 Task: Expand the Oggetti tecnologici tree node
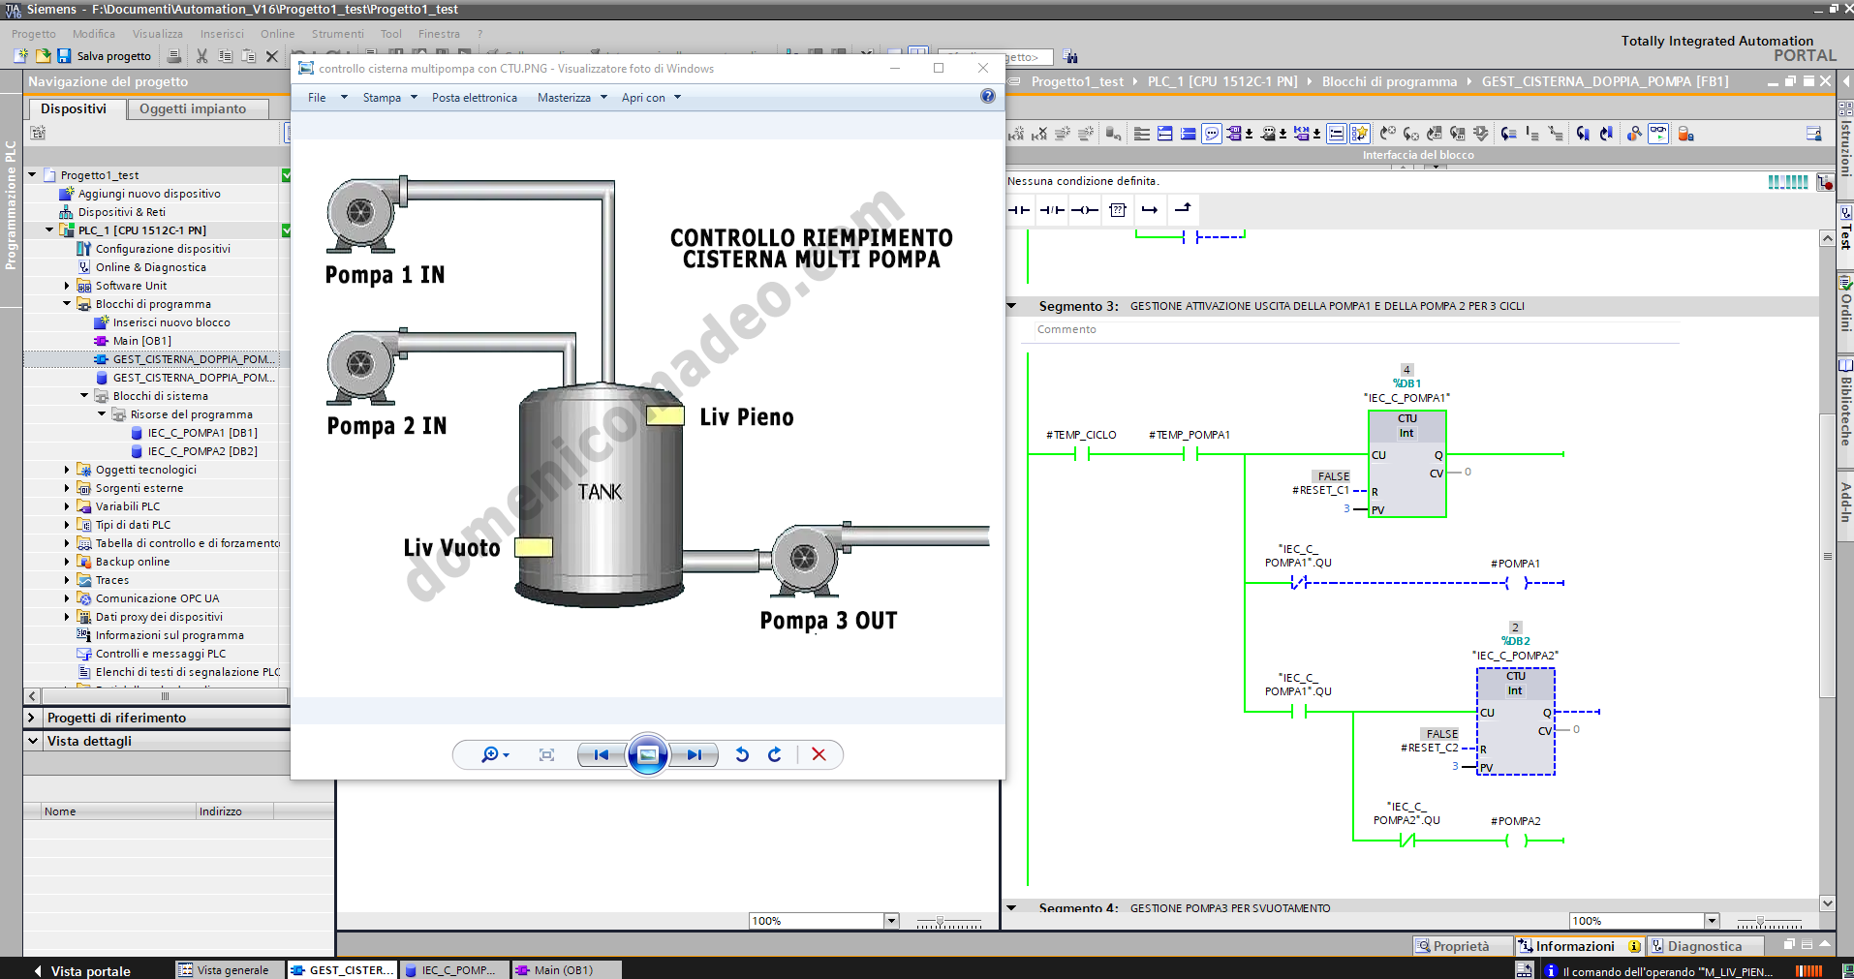(66, 469)
